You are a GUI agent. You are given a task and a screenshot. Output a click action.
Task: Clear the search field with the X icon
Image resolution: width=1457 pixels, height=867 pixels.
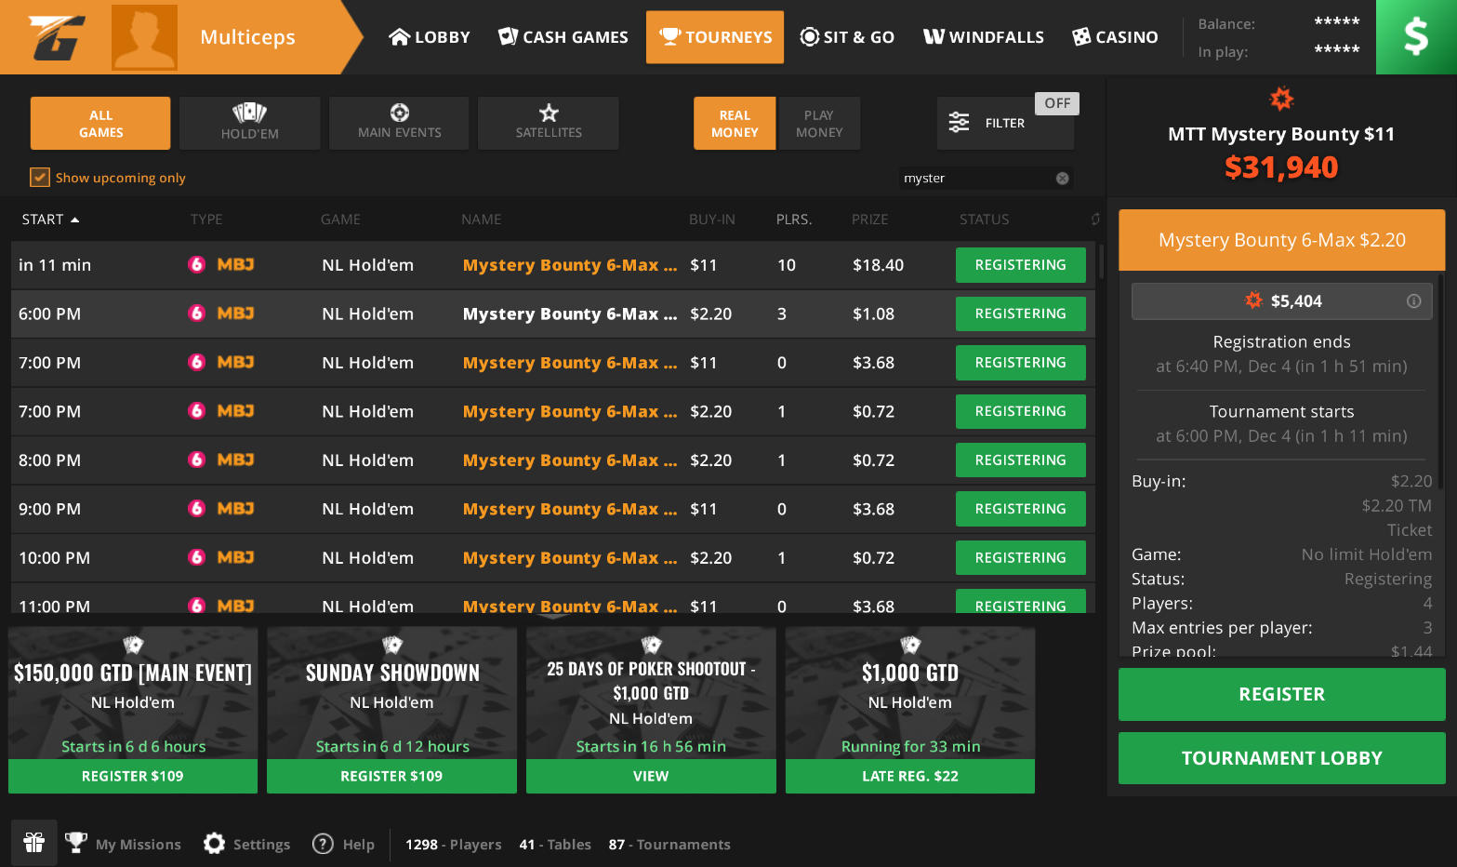pos(1062,179)
